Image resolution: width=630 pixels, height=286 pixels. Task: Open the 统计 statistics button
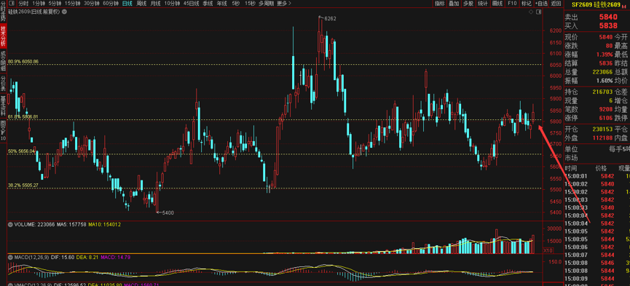[483, 3]
